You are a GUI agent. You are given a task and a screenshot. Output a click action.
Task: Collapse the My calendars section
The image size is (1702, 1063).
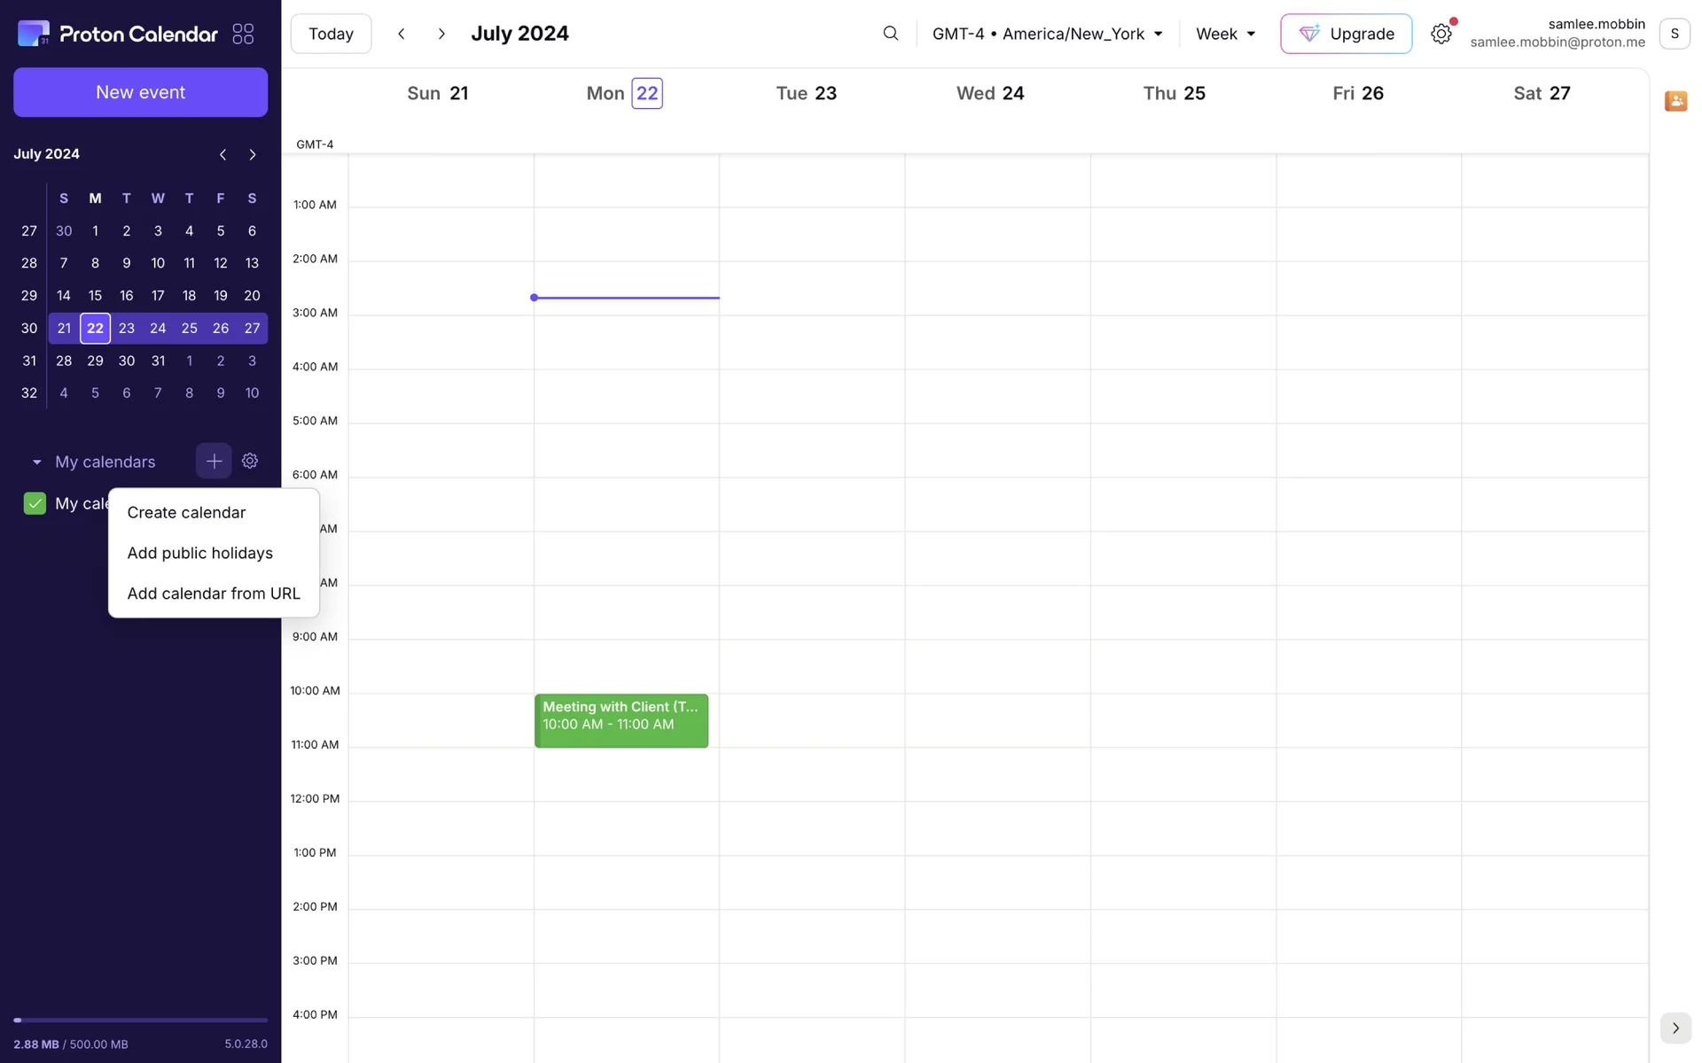[x=37, y=462]
